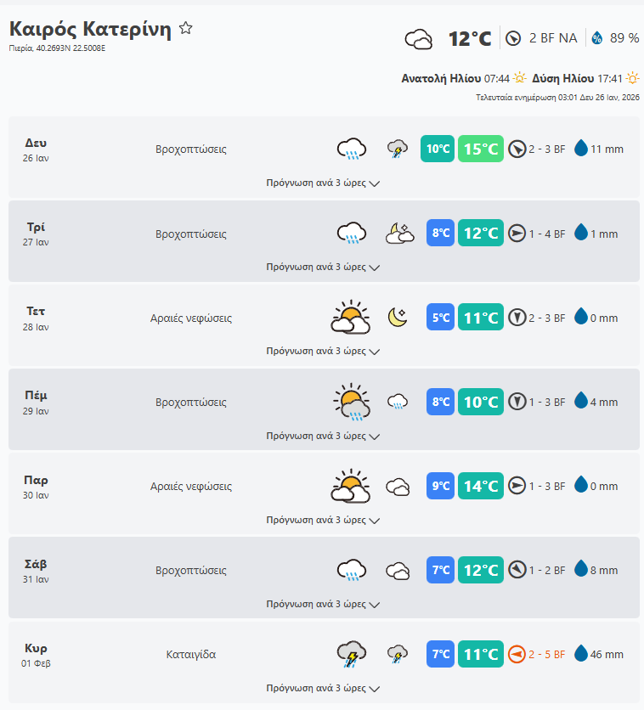644x710 pixels.
Task: Click the current conditions cloud icon
Action: 418,38
